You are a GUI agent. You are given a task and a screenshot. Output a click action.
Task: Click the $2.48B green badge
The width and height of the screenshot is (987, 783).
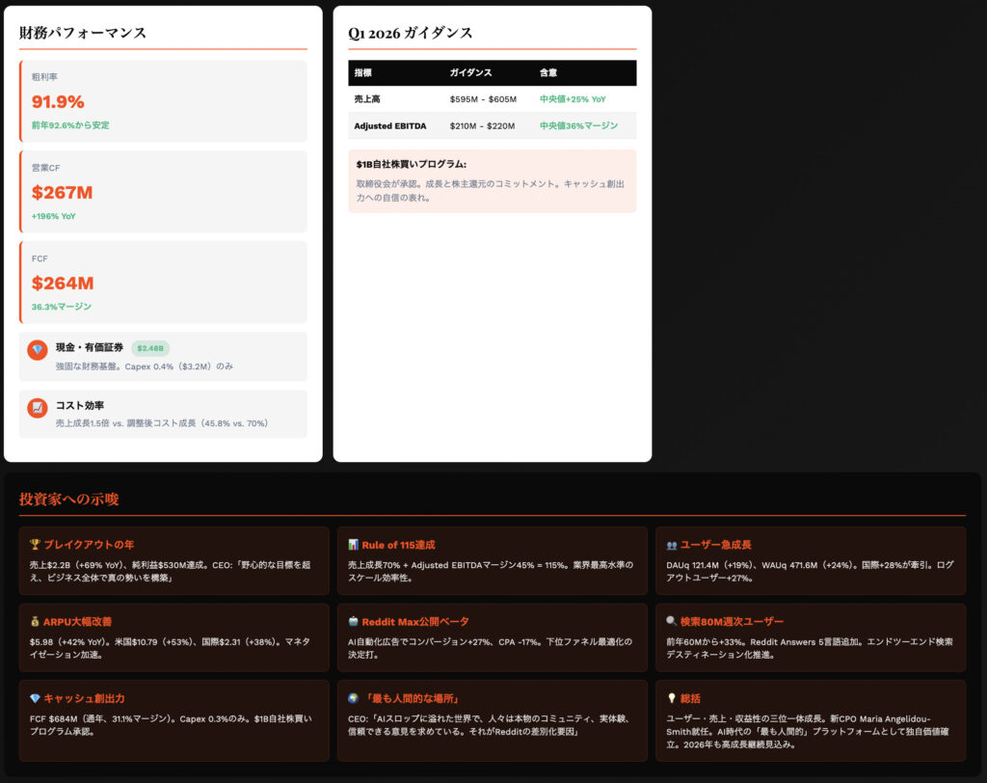coord(150,348)
